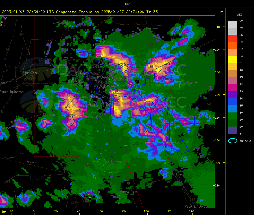Select the 'Los_Toldos' place label
The image size is (254, 215).
112,162
